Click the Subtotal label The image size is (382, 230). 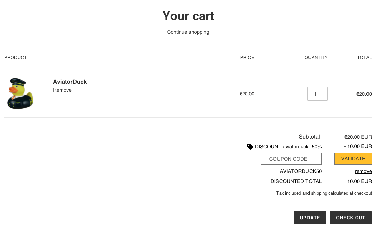[x=309, y=137]
